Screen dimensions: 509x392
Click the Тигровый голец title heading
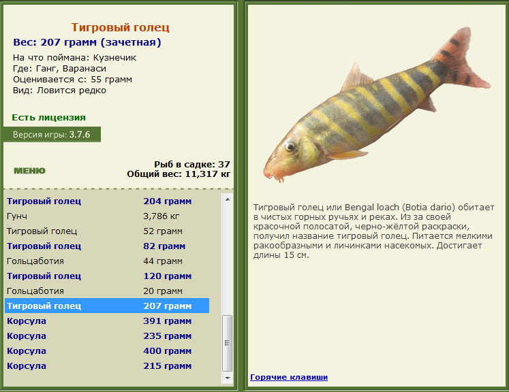click(121, 27)
